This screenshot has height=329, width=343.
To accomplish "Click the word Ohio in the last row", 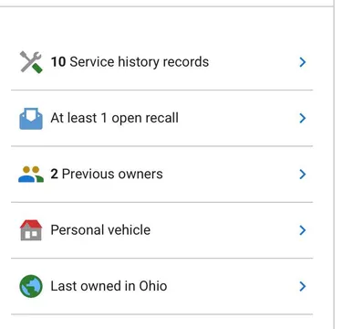I will click(x=153, y=286).
